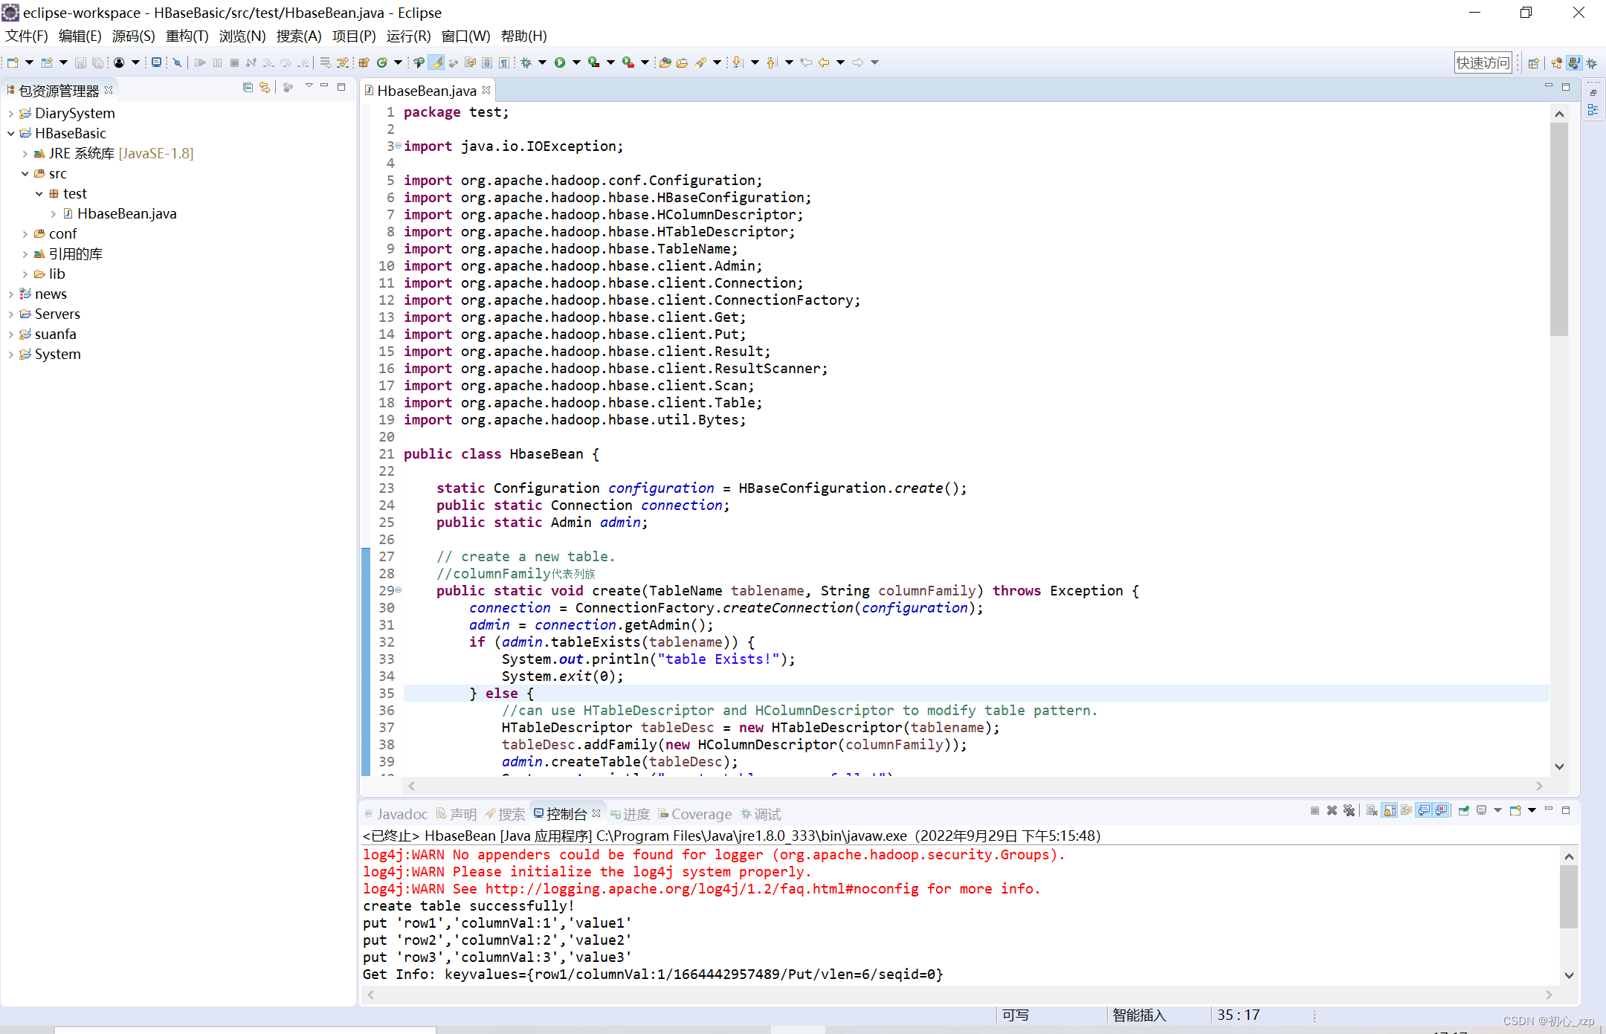Select the Servers project
1606x1034 pixels.
click(x=57, y=314)
